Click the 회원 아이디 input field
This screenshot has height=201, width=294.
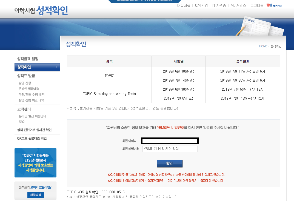[170, 141]
